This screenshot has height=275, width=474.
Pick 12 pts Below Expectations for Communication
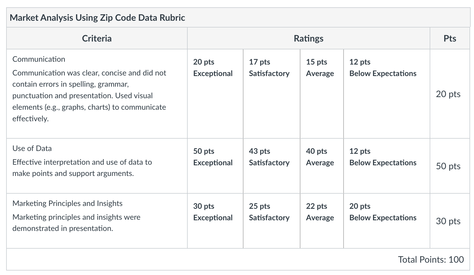[x=387, y=94]
